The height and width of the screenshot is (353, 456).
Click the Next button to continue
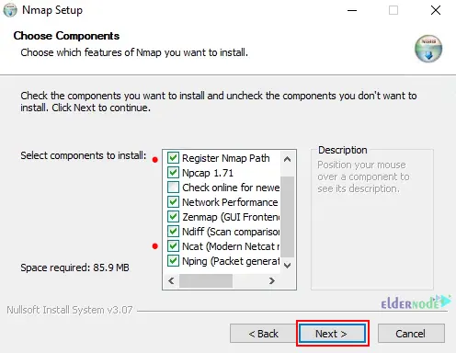pyautogui.click(x=333, y=334)
